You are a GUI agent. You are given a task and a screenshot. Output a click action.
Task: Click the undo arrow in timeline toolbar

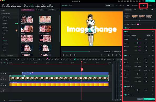pyautogui.click(x=9, y=59)
